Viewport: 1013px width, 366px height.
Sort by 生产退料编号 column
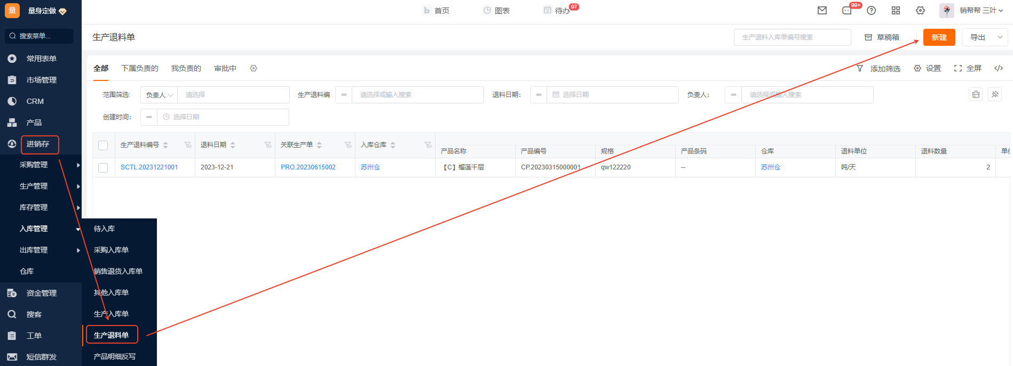165,145
